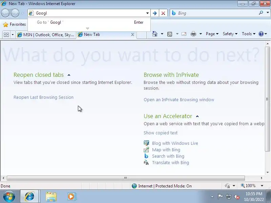Click the Print toolbar icon
271x203 pixels.
pos(193,34)
